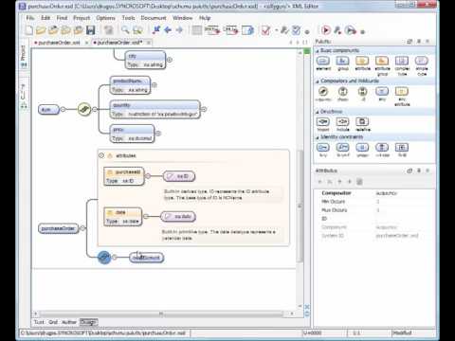Pick the import directive in Palette
Viewport: 455px width, 341px height.
point(323,124)
